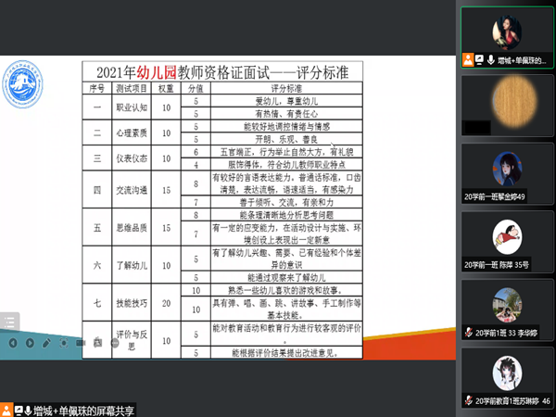This screenshot has height=417, width=556.
Task: Click muted microphone icon for 苏琳婷 46
Action: (x=471, y=401)
